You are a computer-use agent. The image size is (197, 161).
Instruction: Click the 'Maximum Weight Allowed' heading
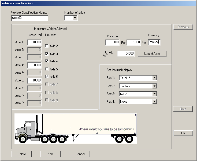[50, 29]
